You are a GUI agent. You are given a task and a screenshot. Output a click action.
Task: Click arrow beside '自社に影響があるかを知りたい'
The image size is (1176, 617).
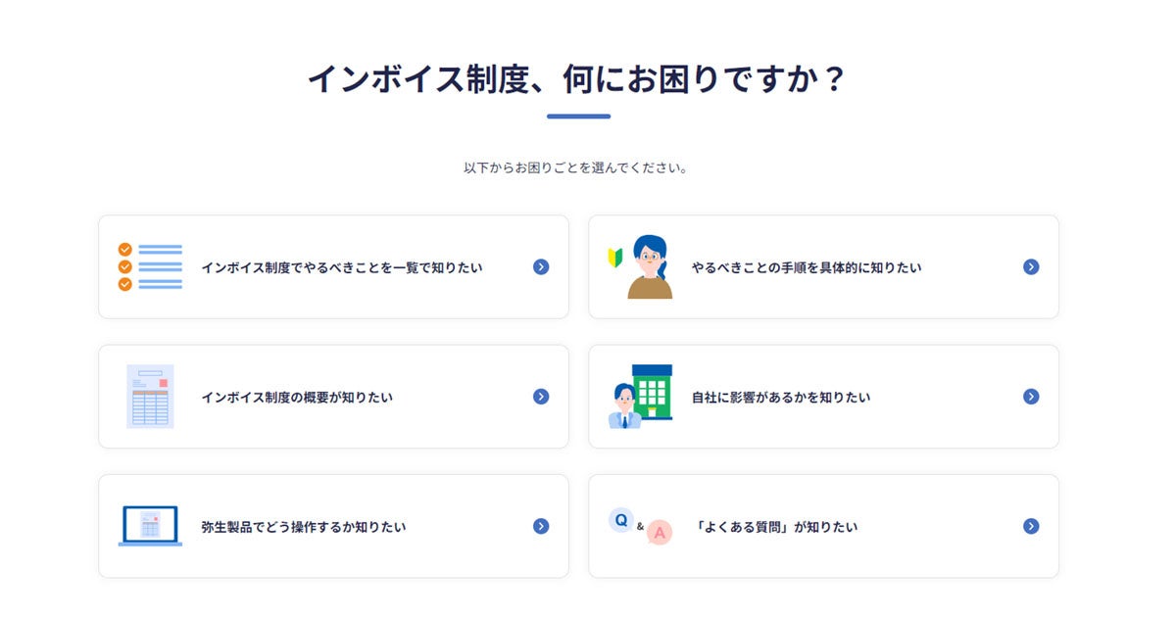point(1031,397)
